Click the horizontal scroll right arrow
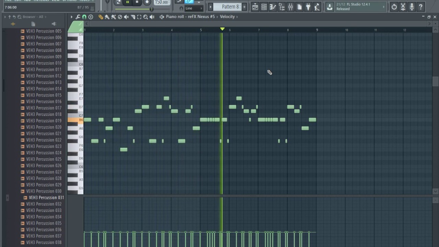Viewport: 439px width, 247px height. 429,24
